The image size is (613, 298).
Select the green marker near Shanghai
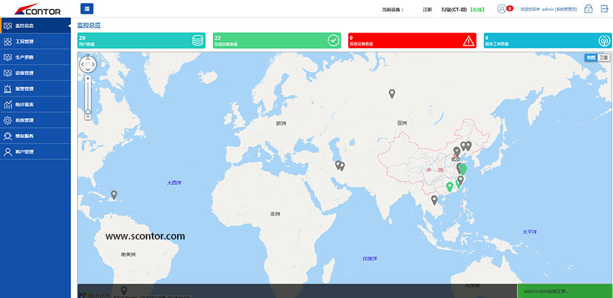click(463, 169)
